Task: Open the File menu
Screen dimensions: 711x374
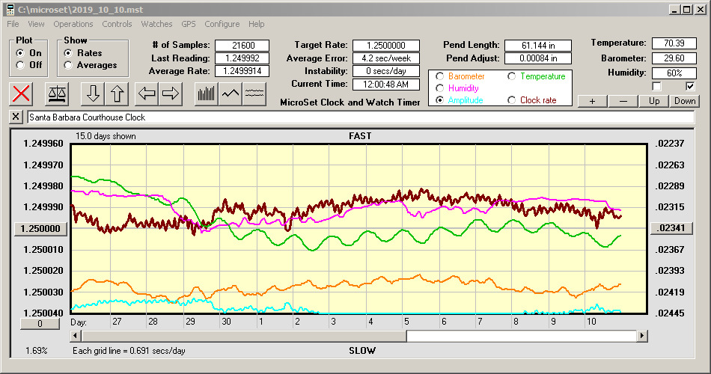Action: click(x=13, y=24)
